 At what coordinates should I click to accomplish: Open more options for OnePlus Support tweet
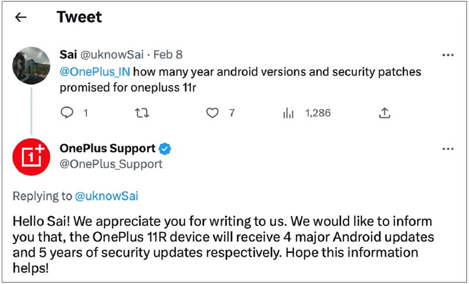(x=447, y=149)
